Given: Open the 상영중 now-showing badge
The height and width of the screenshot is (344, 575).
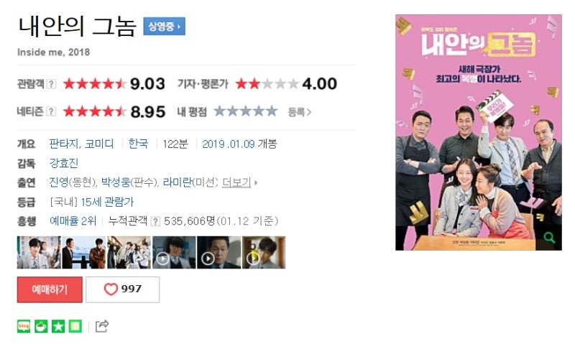Looking at the screenshot, I should (x=165, y=27).
